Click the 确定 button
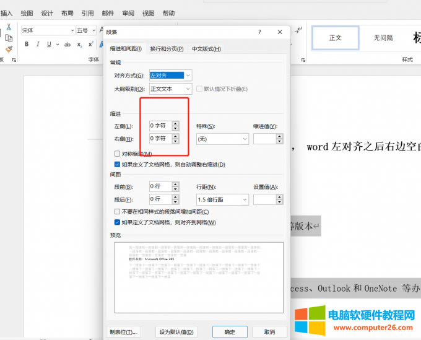Viewport: 421px width, 340px height. click(230, 332)
